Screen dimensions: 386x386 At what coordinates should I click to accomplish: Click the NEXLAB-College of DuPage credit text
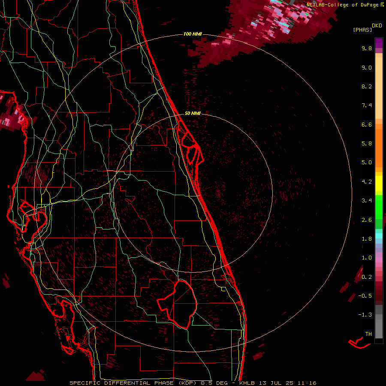pos(345,5)
